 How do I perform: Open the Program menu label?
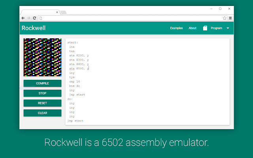216,28
